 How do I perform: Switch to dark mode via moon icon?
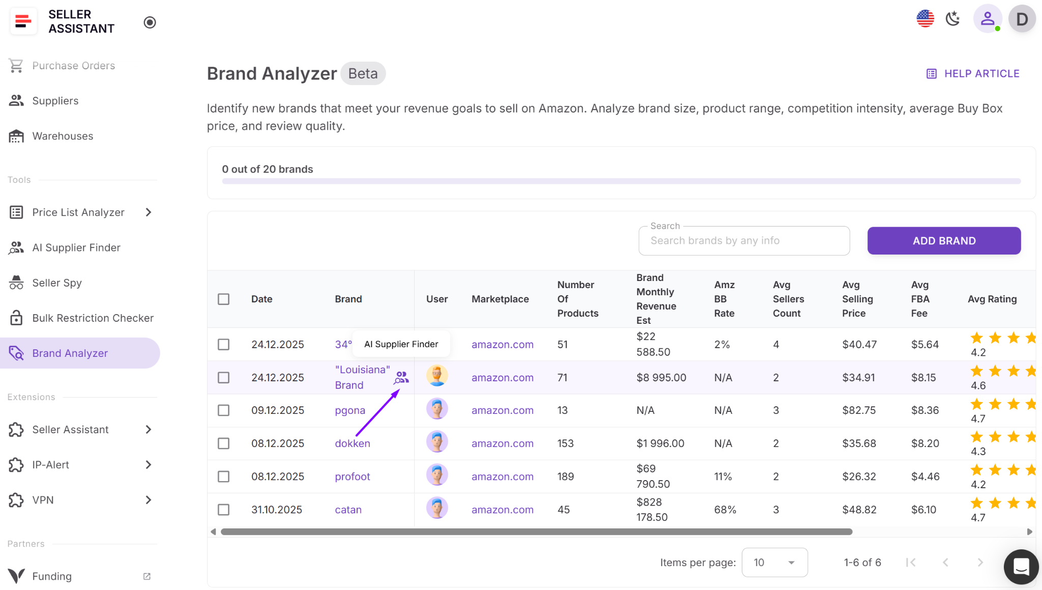click(x=953, y=18)
